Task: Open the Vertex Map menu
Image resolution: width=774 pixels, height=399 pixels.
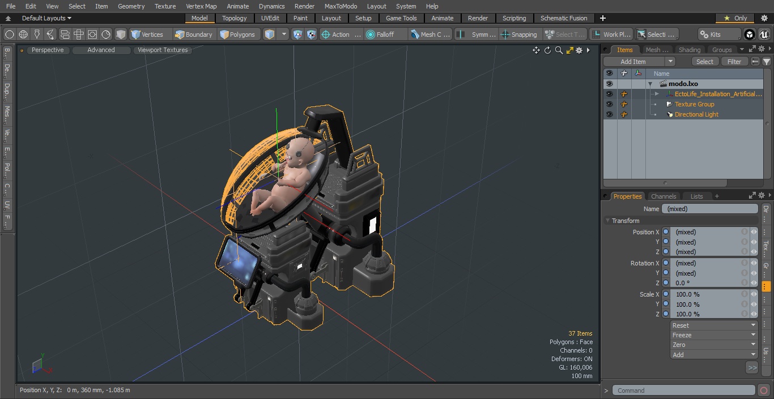Action: pyautogui.click(x=201, y=6)
